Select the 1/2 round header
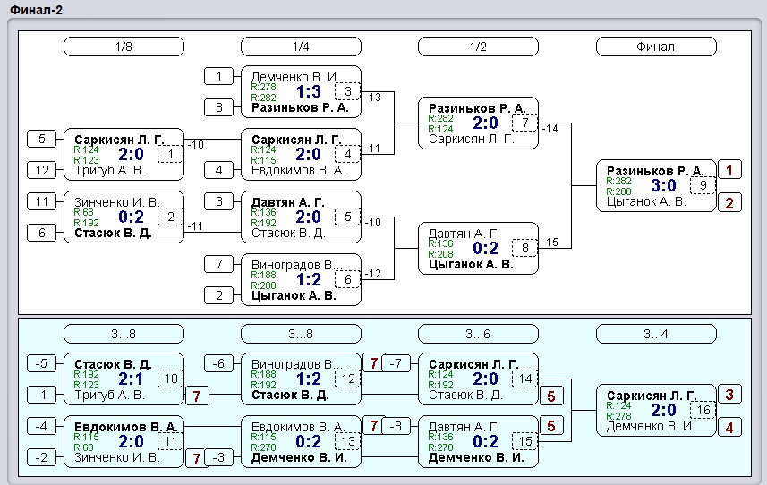 pos(478,47)
